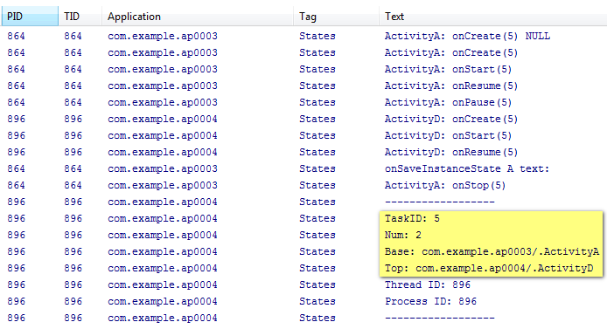Click PID 864 in the onCreate NULL row

(16, 37)
